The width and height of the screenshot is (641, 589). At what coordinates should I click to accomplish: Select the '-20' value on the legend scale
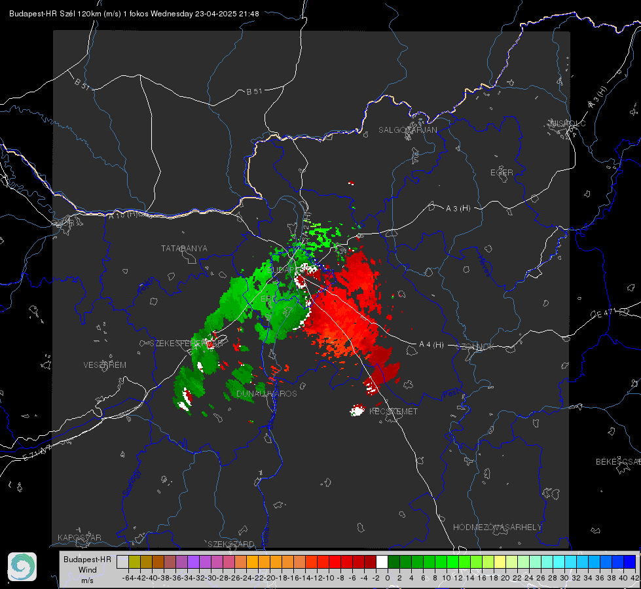pos(270,578)
